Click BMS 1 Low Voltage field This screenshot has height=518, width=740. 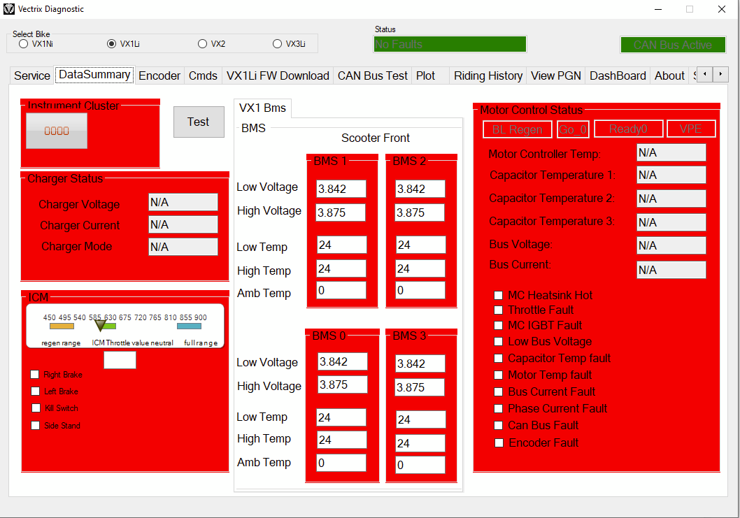pyautogui.click(x=341, y=189)
